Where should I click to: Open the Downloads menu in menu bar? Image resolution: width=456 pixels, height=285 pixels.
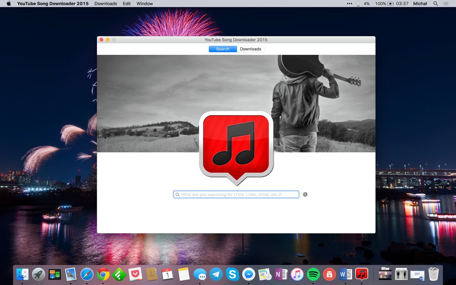click(106, 4)
